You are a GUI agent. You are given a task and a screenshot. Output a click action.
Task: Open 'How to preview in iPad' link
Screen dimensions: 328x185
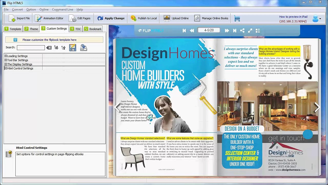click(x=293, y=17)
